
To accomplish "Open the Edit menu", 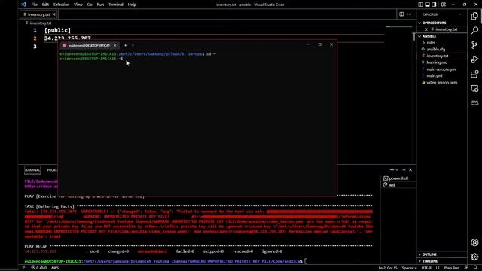I will 45,5.
